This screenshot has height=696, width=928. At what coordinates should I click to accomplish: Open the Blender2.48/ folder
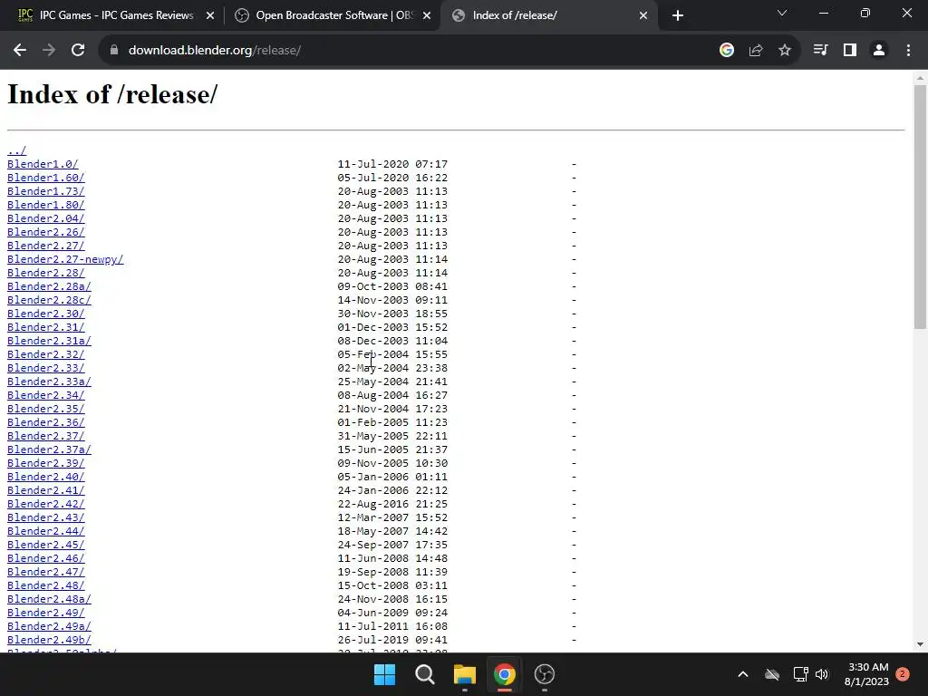click(x=45, y=586)
